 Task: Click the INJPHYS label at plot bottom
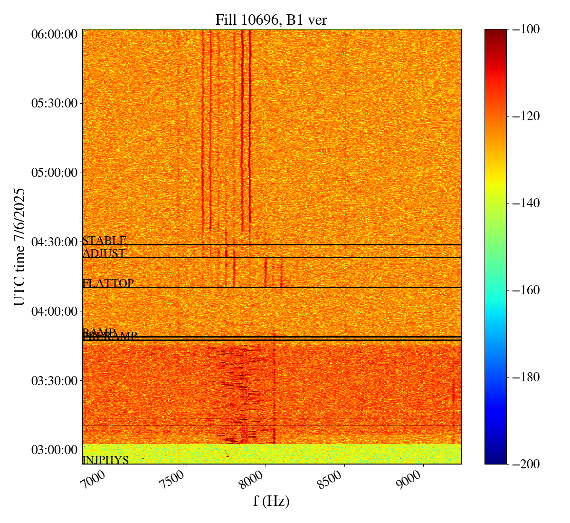tap(105, 460)
